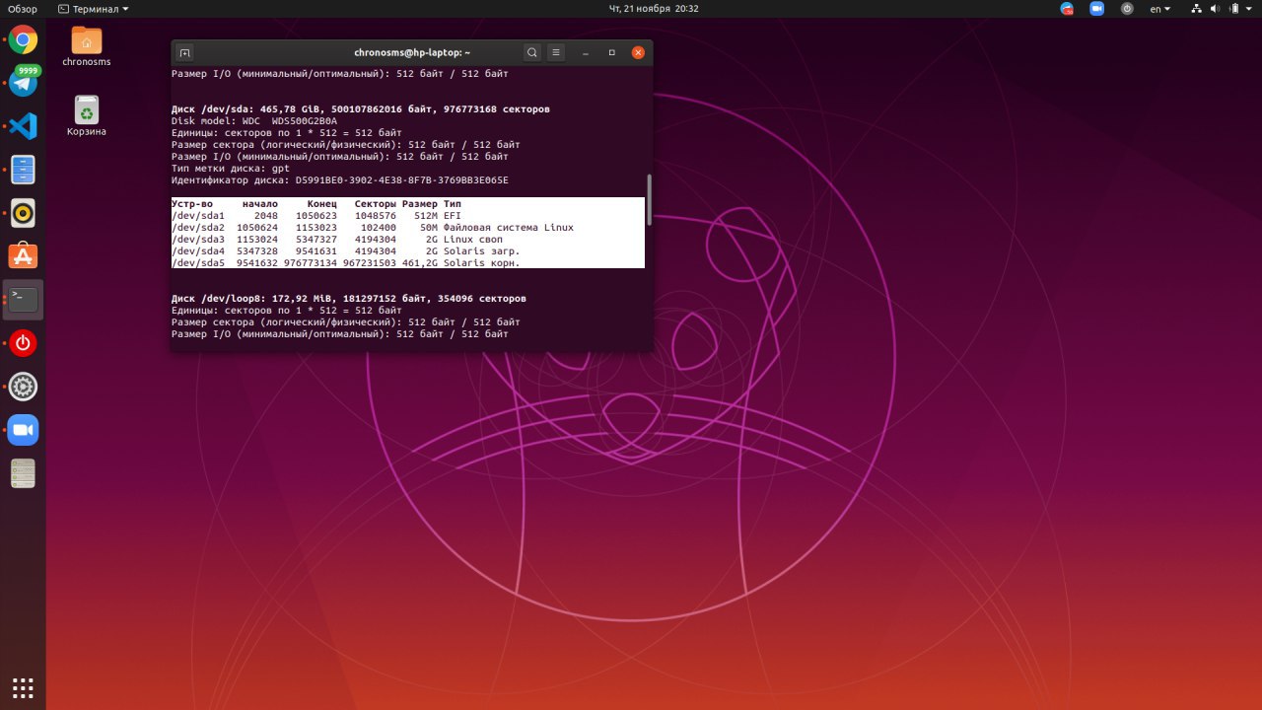Click the terminal title chronosms@hp-laptop
This screenshot has width=1262, height=710.
(x=412, y=52)
